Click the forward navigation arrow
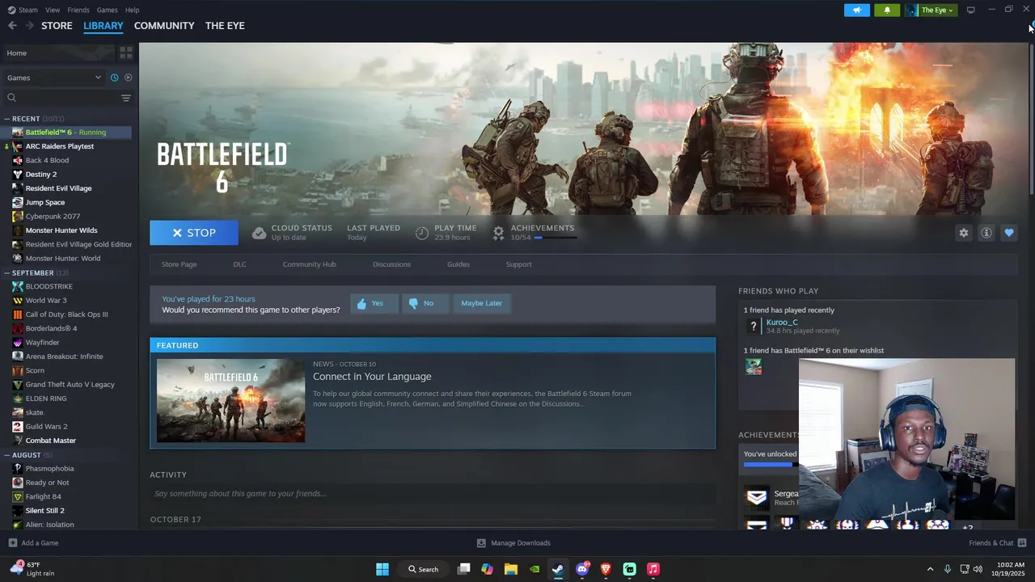The image size is (1035, 582). pos(29,26)
